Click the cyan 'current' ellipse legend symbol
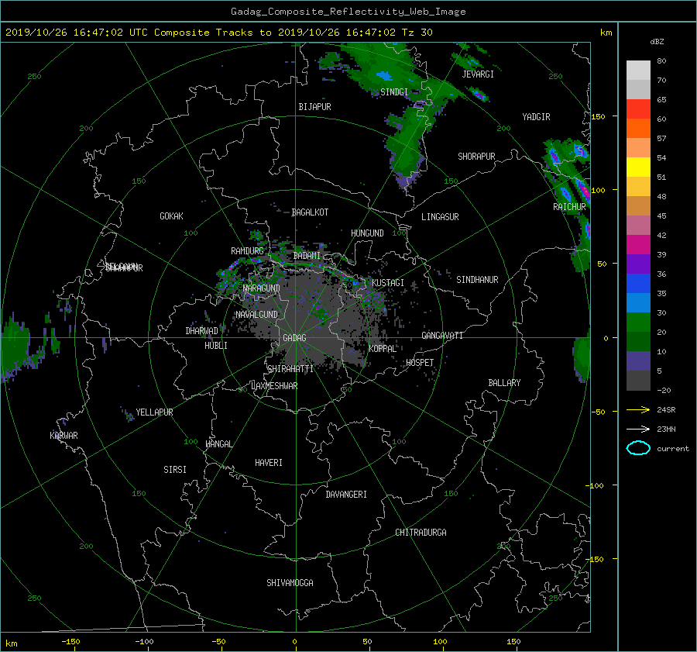697x652 pixels. 638,448
